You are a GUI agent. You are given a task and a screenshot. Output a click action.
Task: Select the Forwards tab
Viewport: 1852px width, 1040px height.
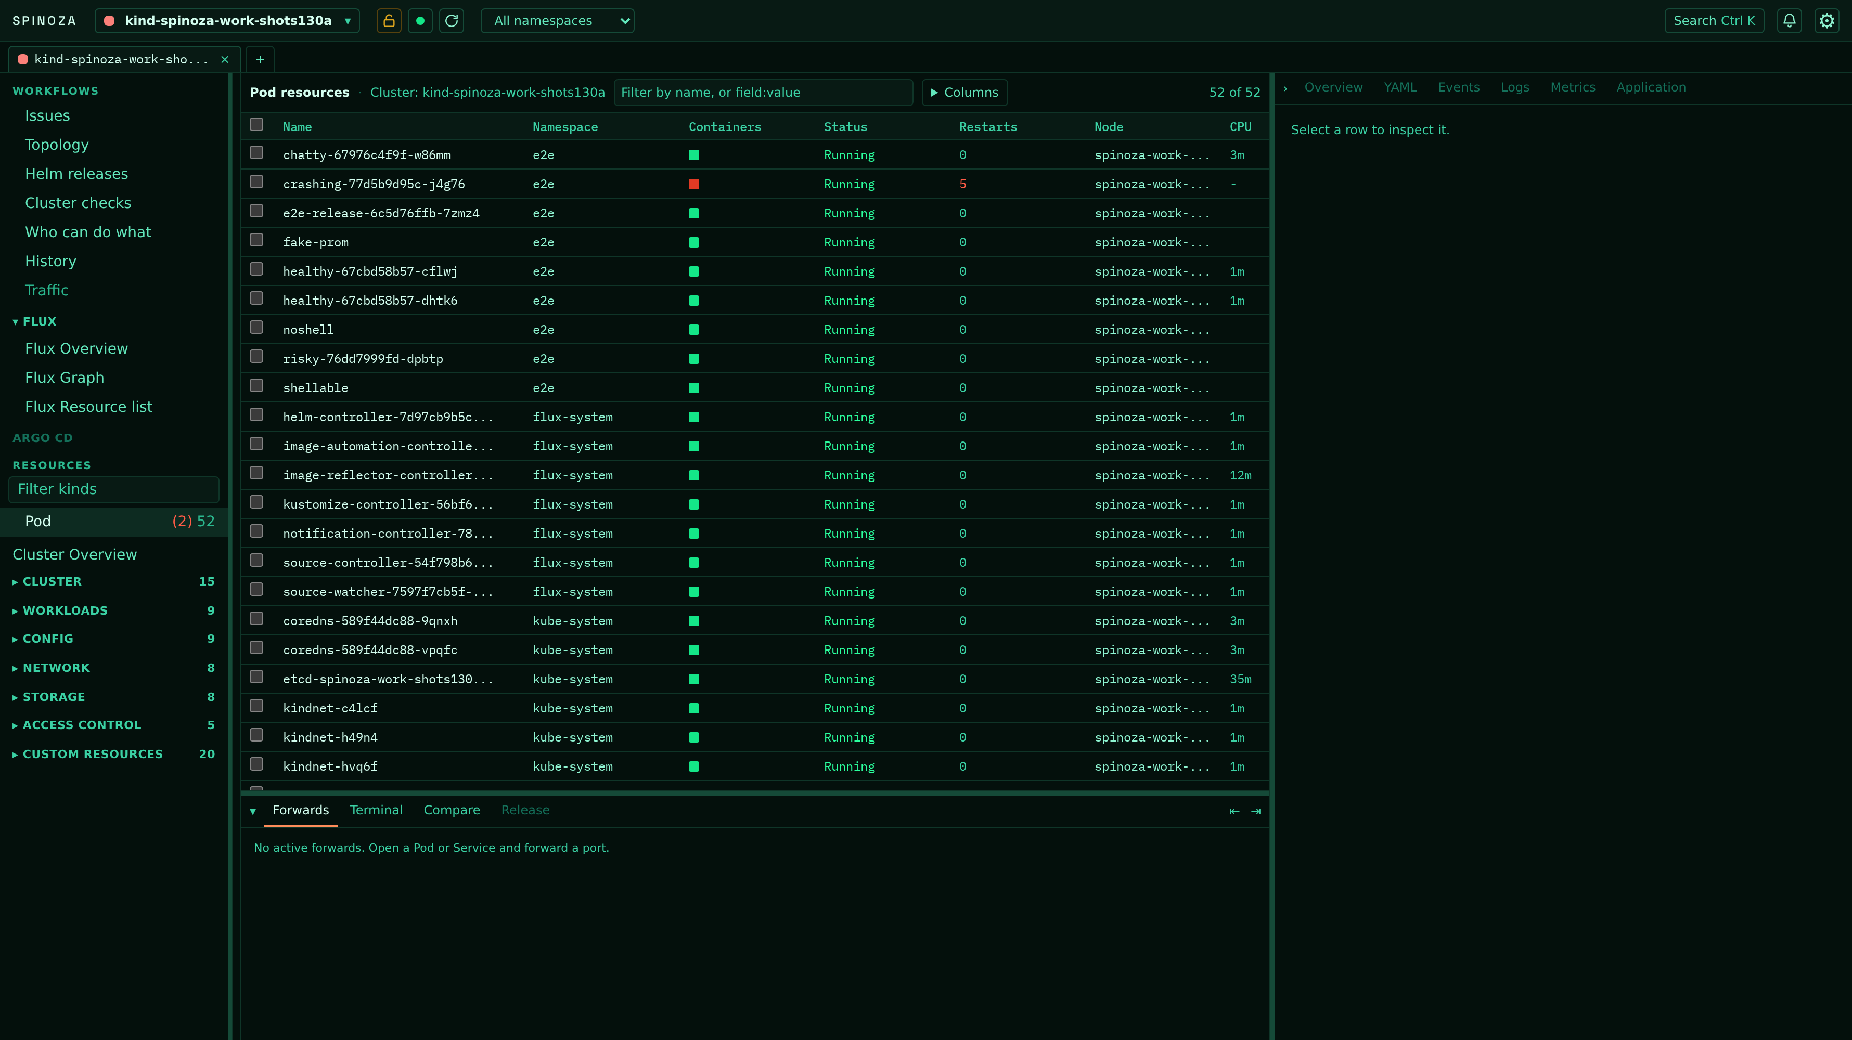[x=301, y=810]
